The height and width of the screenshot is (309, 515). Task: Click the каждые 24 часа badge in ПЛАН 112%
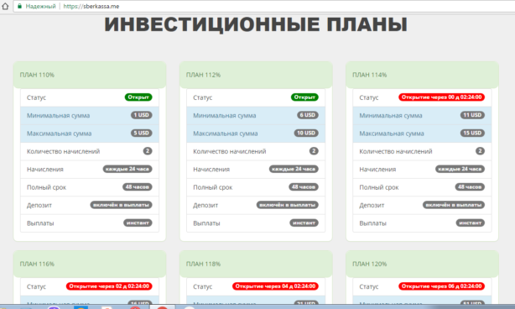[294, 169]
